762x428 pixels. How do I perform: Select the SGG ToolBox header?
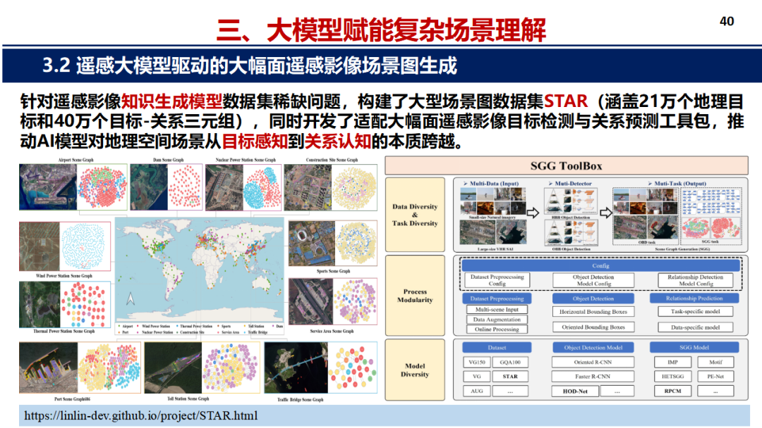[567, 165]
